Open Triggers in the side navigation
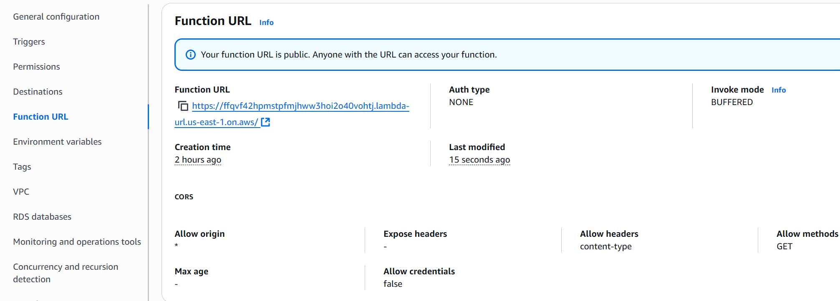Image resolution: width=840 pixels, height=301 pixels. [x=29, y=42]
